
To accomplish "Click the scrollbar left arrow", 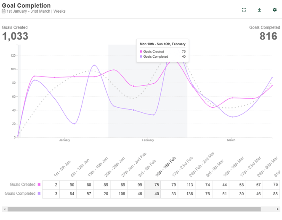I will [x=4, y=209].
